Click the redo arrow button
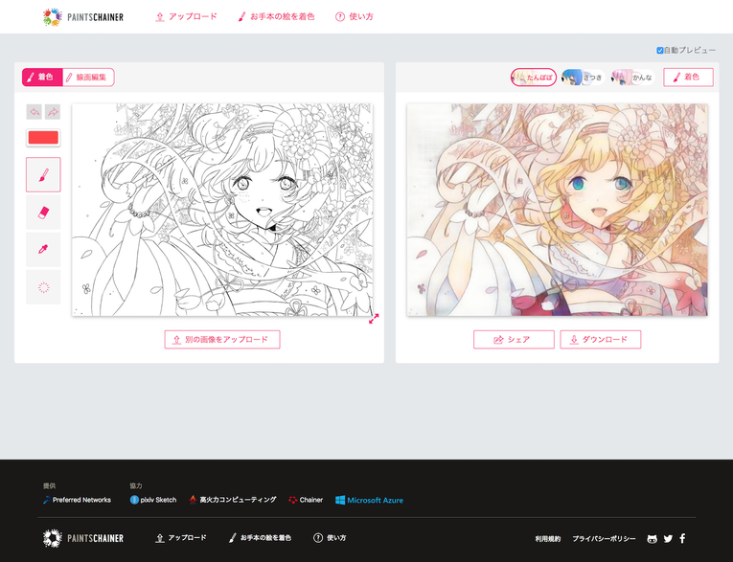The height and width of the screenshot is (562, 733). point(52,111)
